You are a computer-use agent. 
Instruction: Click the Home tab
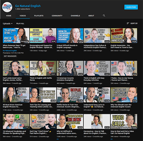[x=9, y=16]
